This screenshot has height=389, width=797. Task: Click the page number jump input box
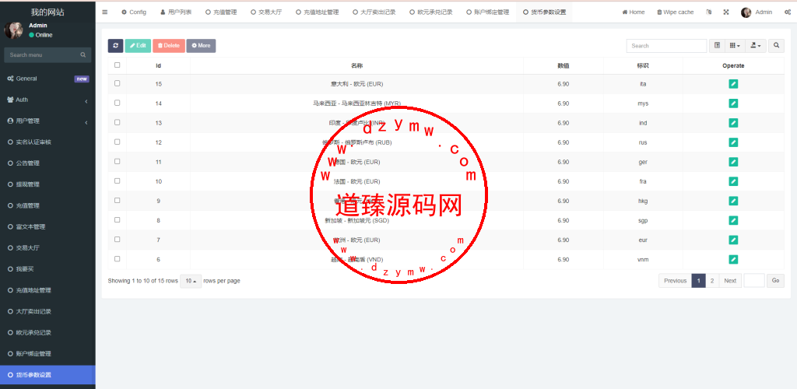(x=754, y=281)
